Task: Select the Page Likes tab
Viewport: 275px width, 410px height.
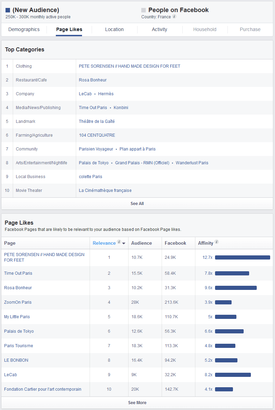Action: click(69, 30)
